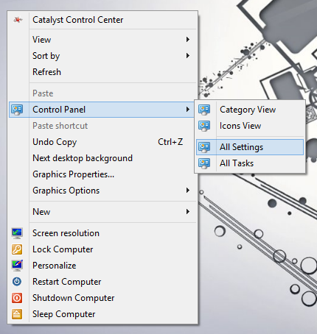Click the Lock Computer key icon
The height and width of the screenshot is (334, 317).
coord(17,249)
